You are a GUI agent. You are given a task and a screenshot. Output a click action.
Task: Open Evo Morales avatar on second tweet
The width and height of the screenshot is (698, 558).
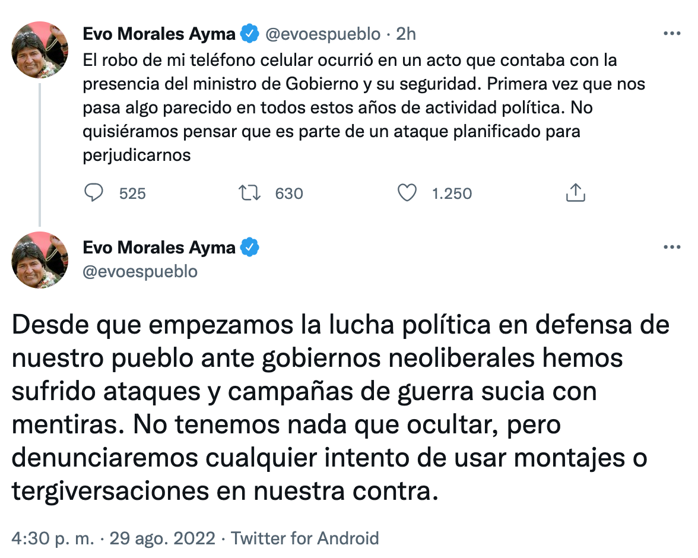(40, 260)
